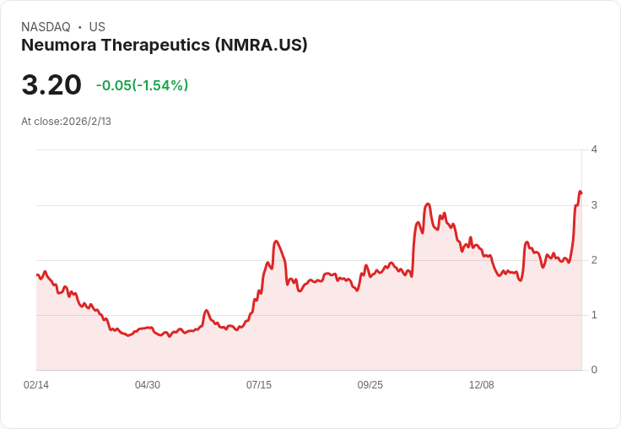
Task: Click the chart line peak near 3 in November
Action: [427, 204]
